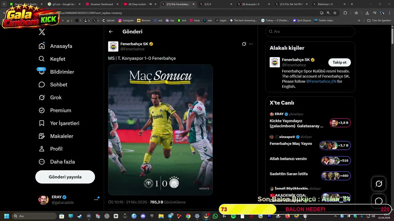
Task: Open Bildirimler with the 20+ badge
Action: 56,72
